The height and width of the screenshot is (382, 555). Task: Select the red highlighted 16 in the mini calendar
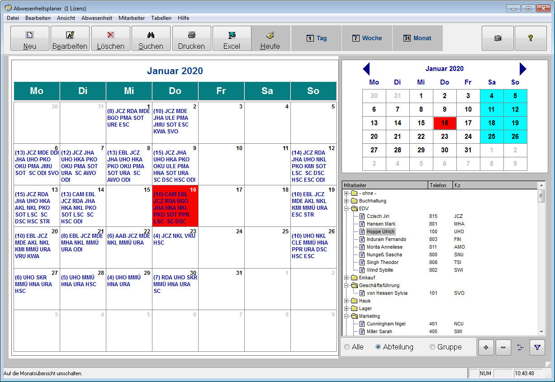click(x=445, y=123)
